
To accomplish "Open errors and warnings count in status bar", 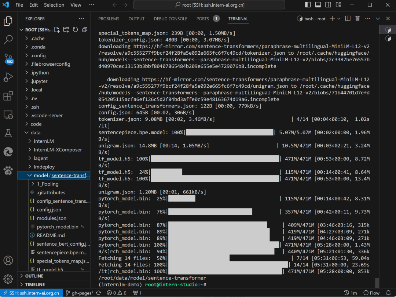I will click(x=117, y=293).
